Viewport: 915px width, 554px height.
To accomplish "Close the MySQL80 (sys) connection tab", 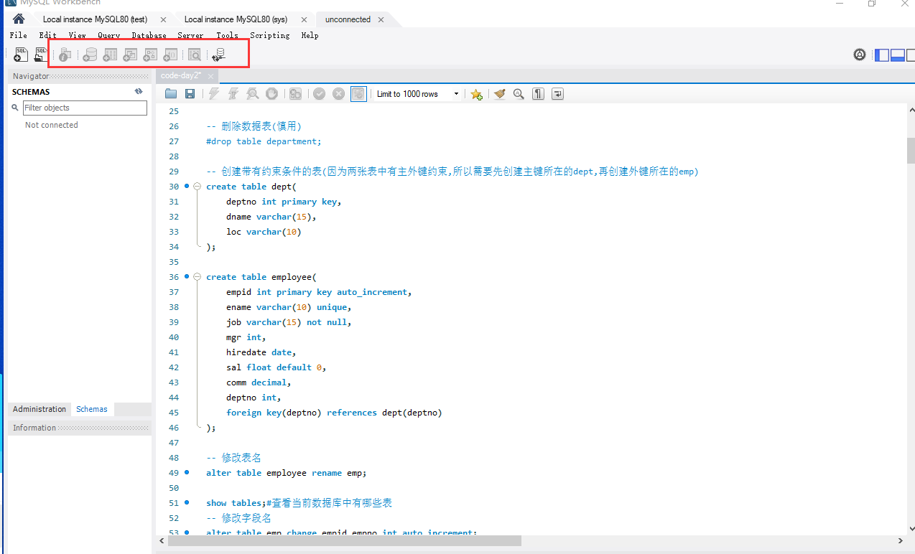I will 304,19.
